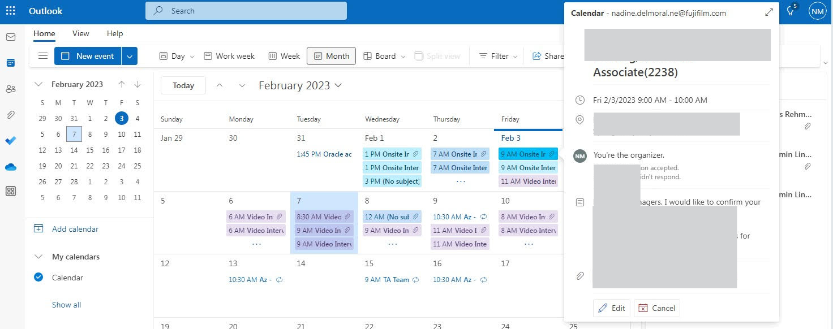This screenshot has width=833, height=329.
Task: Click the Add calendar link
Action: point(75,229)
